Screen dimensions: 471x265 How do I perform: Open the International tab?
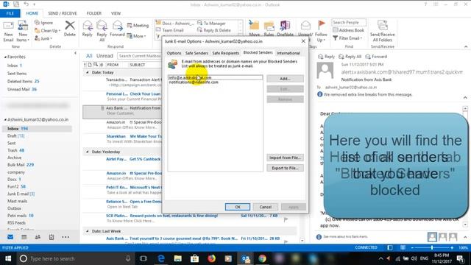point(288,53)
